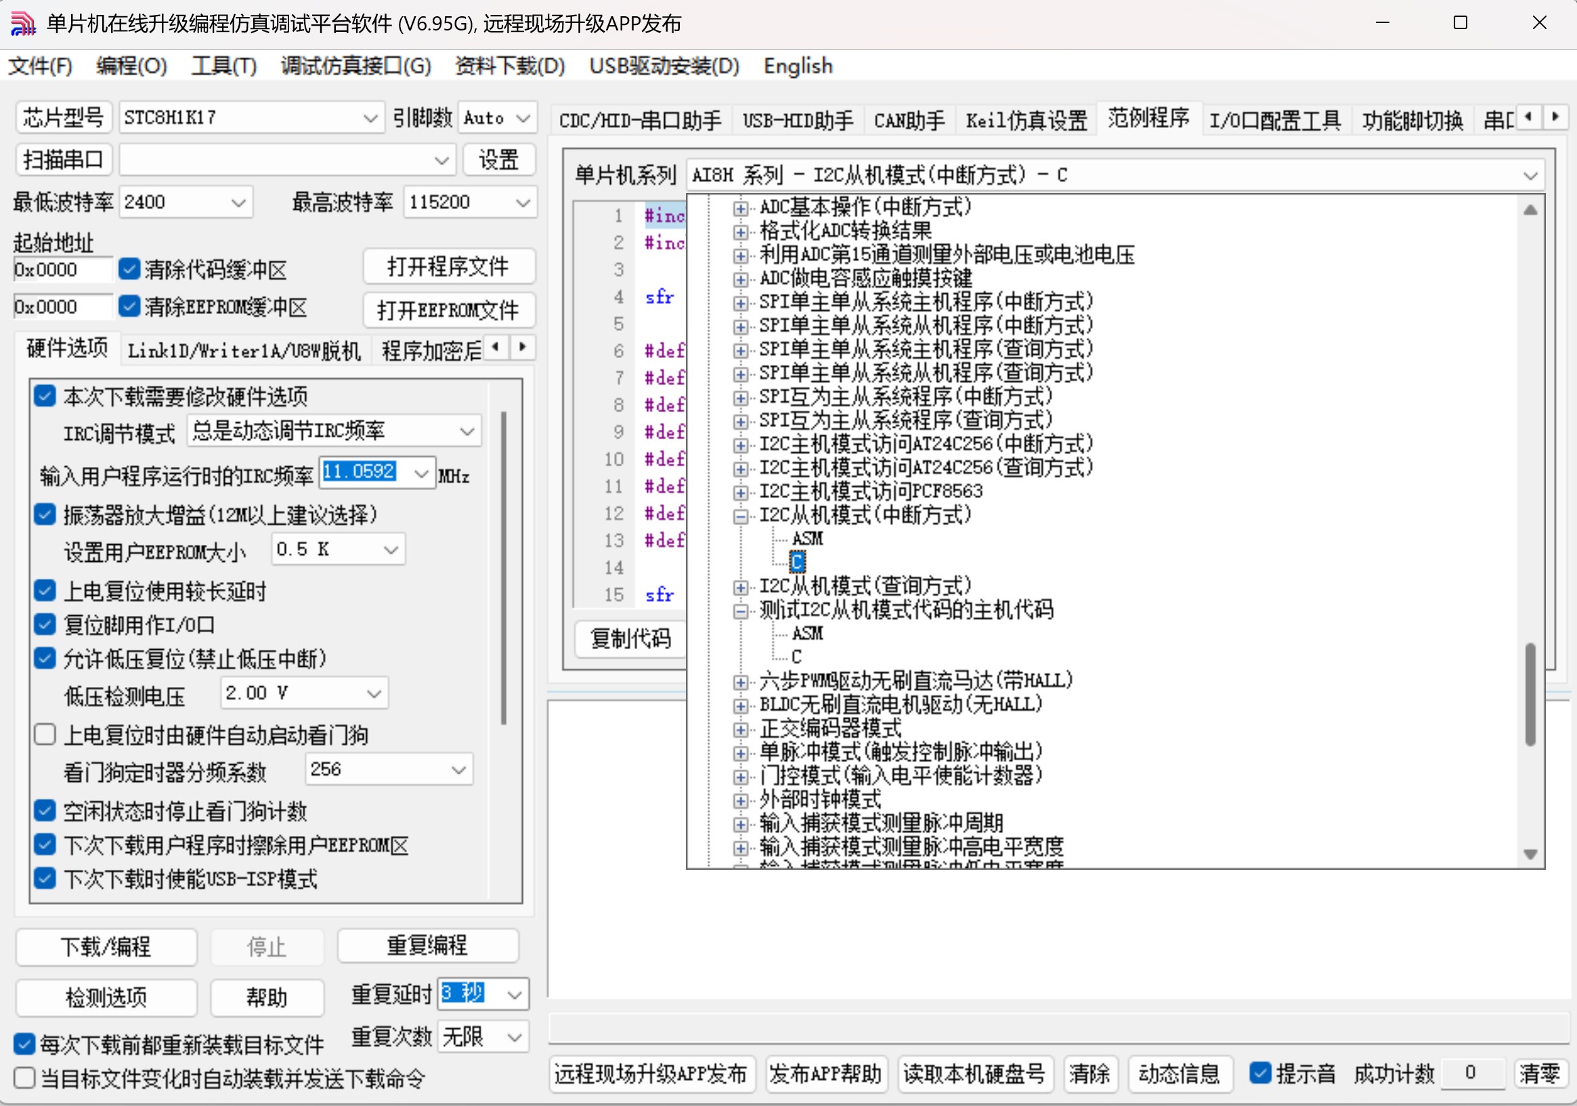Open the 低压检测电压 2.00 V dropdown
This screenshot has width=1577, height=1106.
[x=304, y=693]
